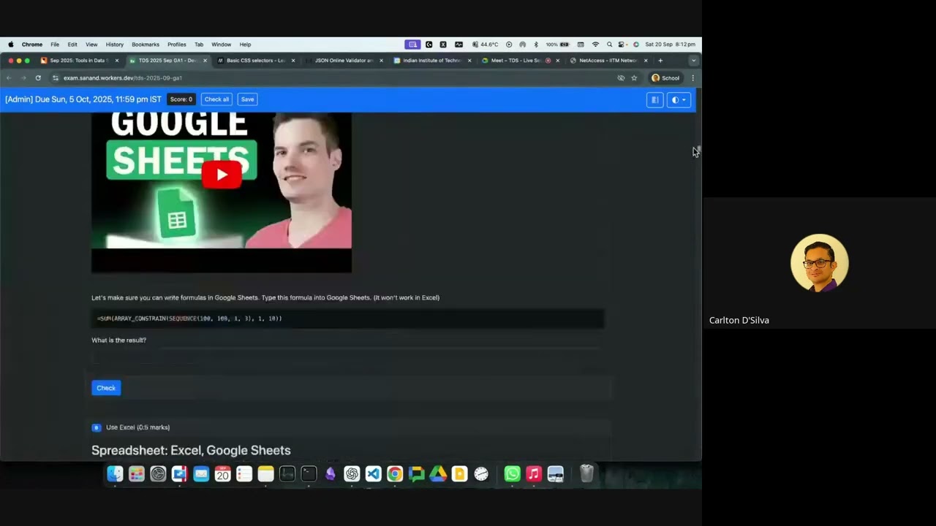Open Chrome's three-dot menu
This screenshot has height=526, width=936.
692,78
